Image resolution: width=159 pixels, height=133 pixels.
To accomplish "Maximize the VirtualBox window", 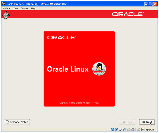I will (x=151, y=4).
